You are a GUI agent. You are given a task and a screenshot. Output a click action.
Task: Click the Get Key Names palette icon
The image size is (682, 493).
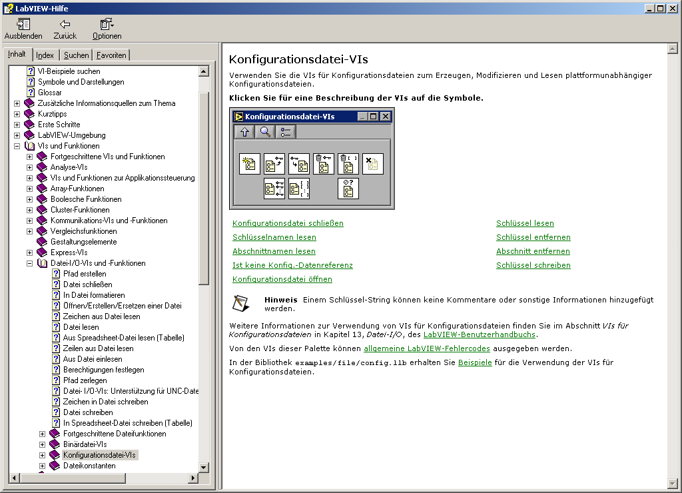pos(274,189)
